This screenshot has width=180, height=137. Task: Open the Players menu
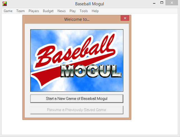coord(34,11)
